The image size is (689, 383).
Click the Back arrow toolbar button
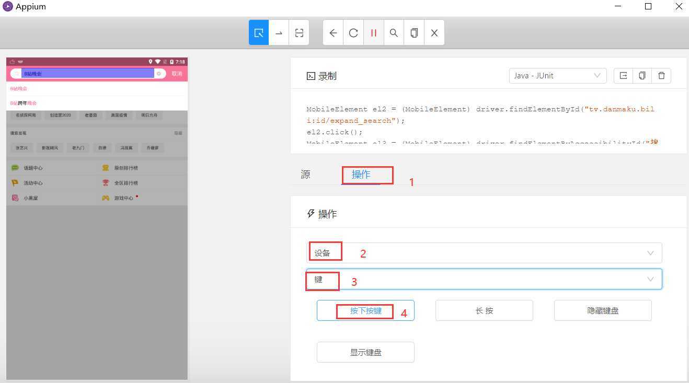coord(333,33)
